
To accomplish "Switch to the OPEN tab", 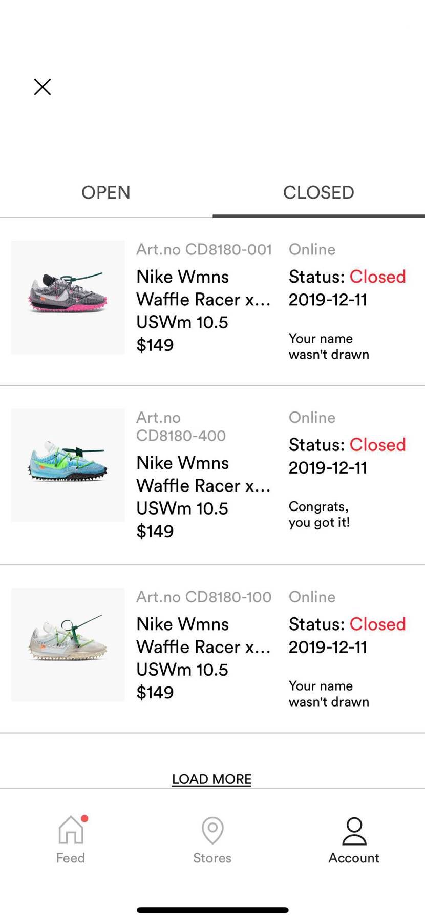I will click(x=106, y=192).
